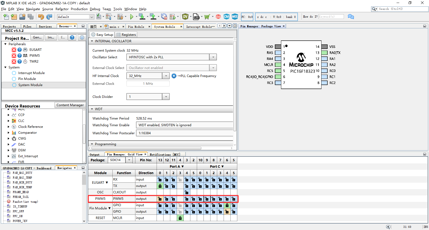Launch MCC toolbar icon
Screen dimensions: 429x230
[235, 17]
